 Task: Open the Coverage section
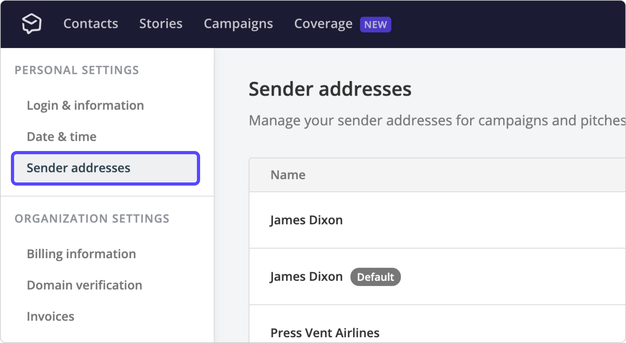(x=323, y=24)
